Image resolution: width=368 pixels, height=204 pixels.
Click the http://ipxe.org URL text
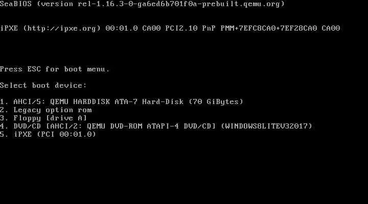[62, 29]
